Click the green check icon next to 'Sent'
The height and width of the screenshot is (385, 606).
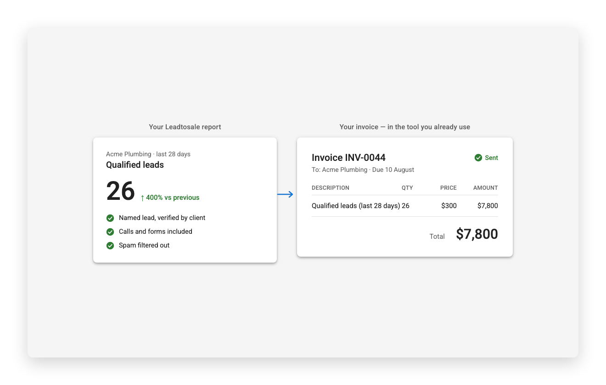click(478, 158)
